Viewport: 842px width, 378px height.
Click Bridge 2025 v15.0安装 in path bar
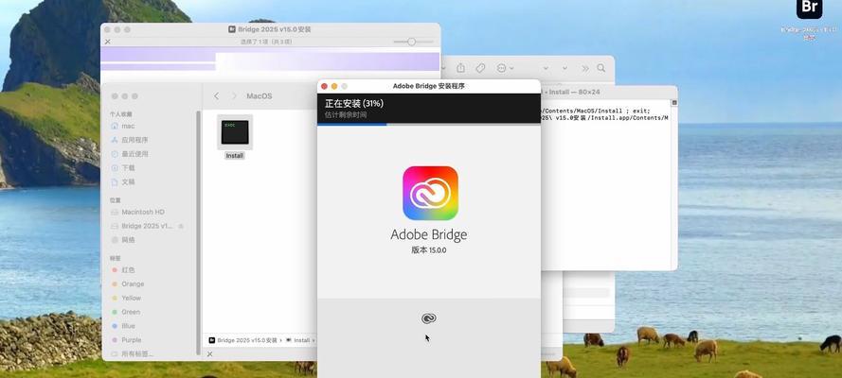[242, 340]
